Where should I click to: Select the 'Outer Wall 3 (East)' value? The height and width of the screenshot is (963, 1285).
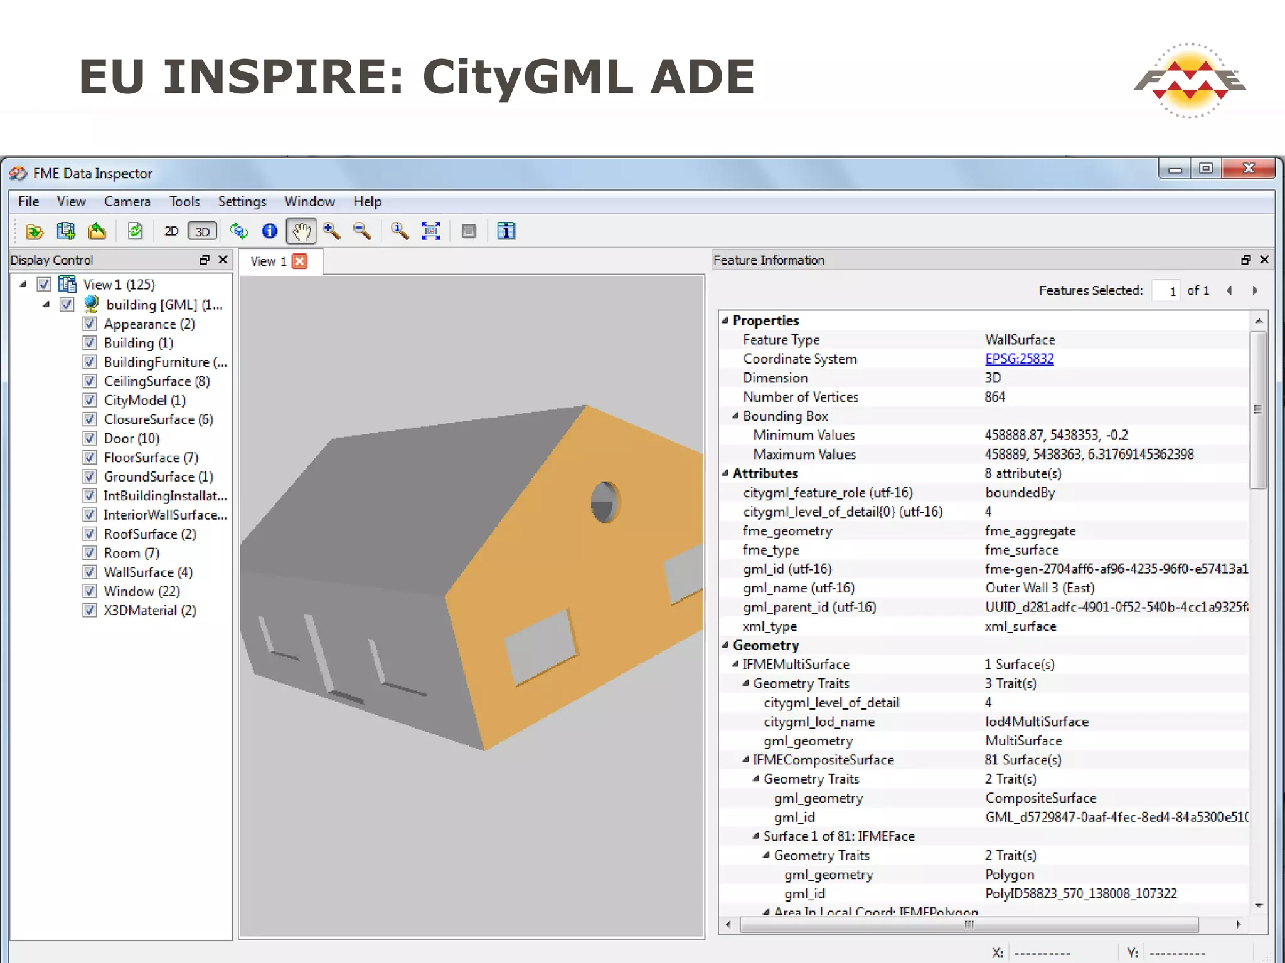pos(1040,588)
